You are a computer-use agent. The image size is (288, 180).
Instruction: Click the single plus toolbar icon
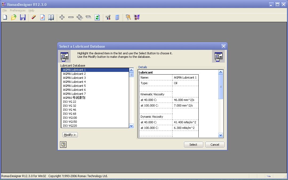(x=62, y=17)
